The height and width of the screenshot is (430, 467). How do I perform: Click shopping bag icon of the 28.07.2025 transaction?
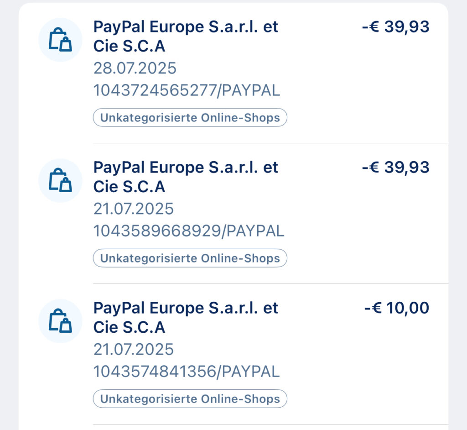tap(60, 40)
